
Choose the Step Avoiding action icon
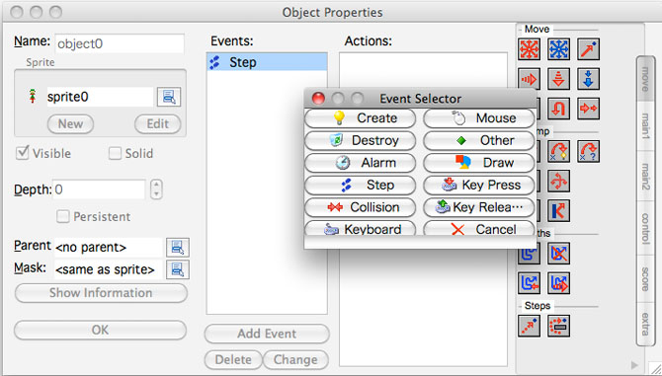pos(558,326)
